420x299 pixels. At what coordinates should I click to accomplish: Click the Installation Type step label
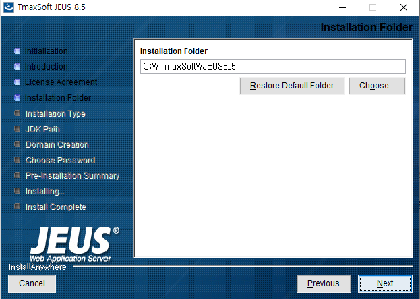55,113
